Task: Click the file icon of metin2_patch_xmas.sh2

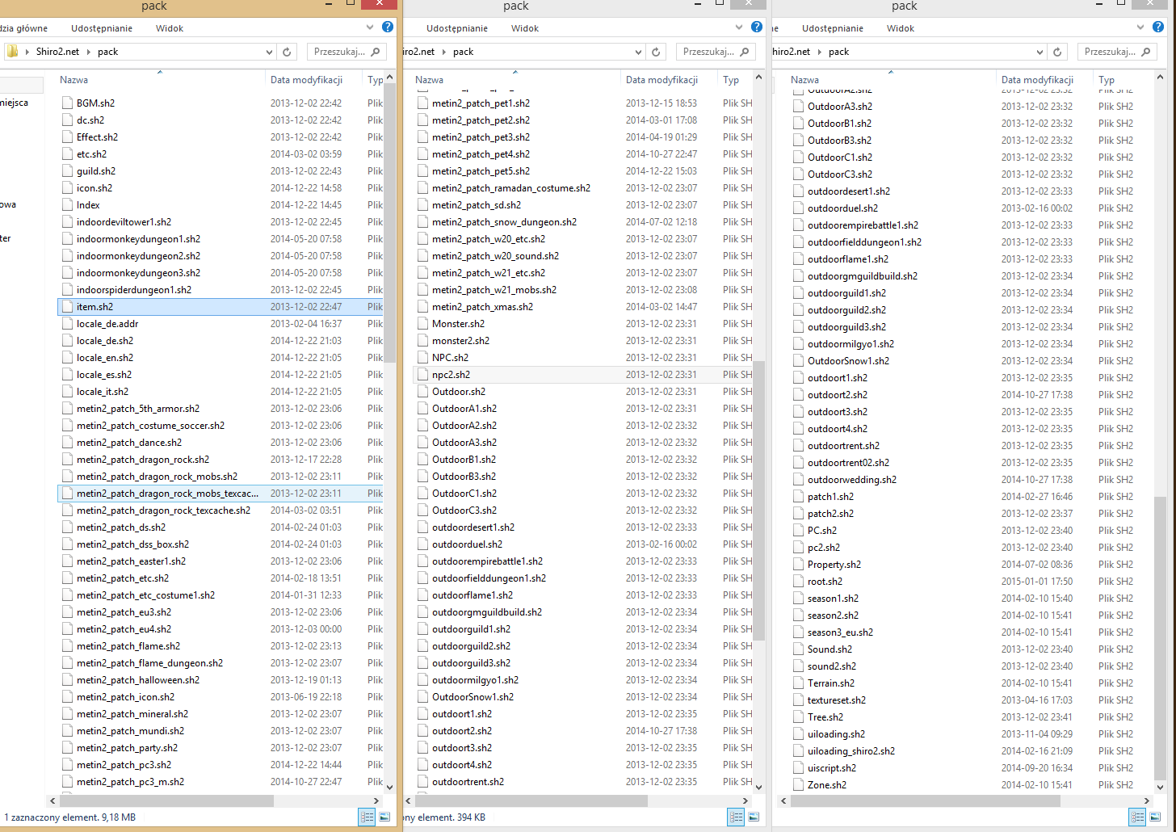Action: click(423, 307)
